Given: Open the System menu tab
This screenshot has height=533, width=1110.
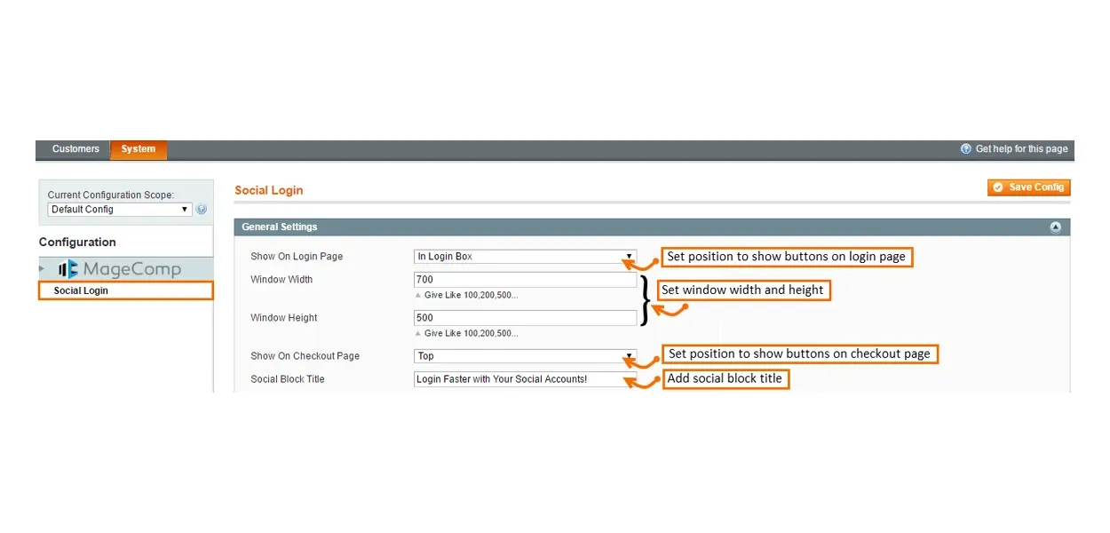Looking at the screenshot, I should [x=139, y=149].
